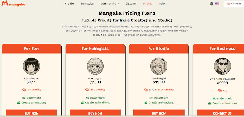Click BUY NOW on the For Hobbyists plan
The height and width of the screenshot is (117, 244).
(x=95, y=113)
